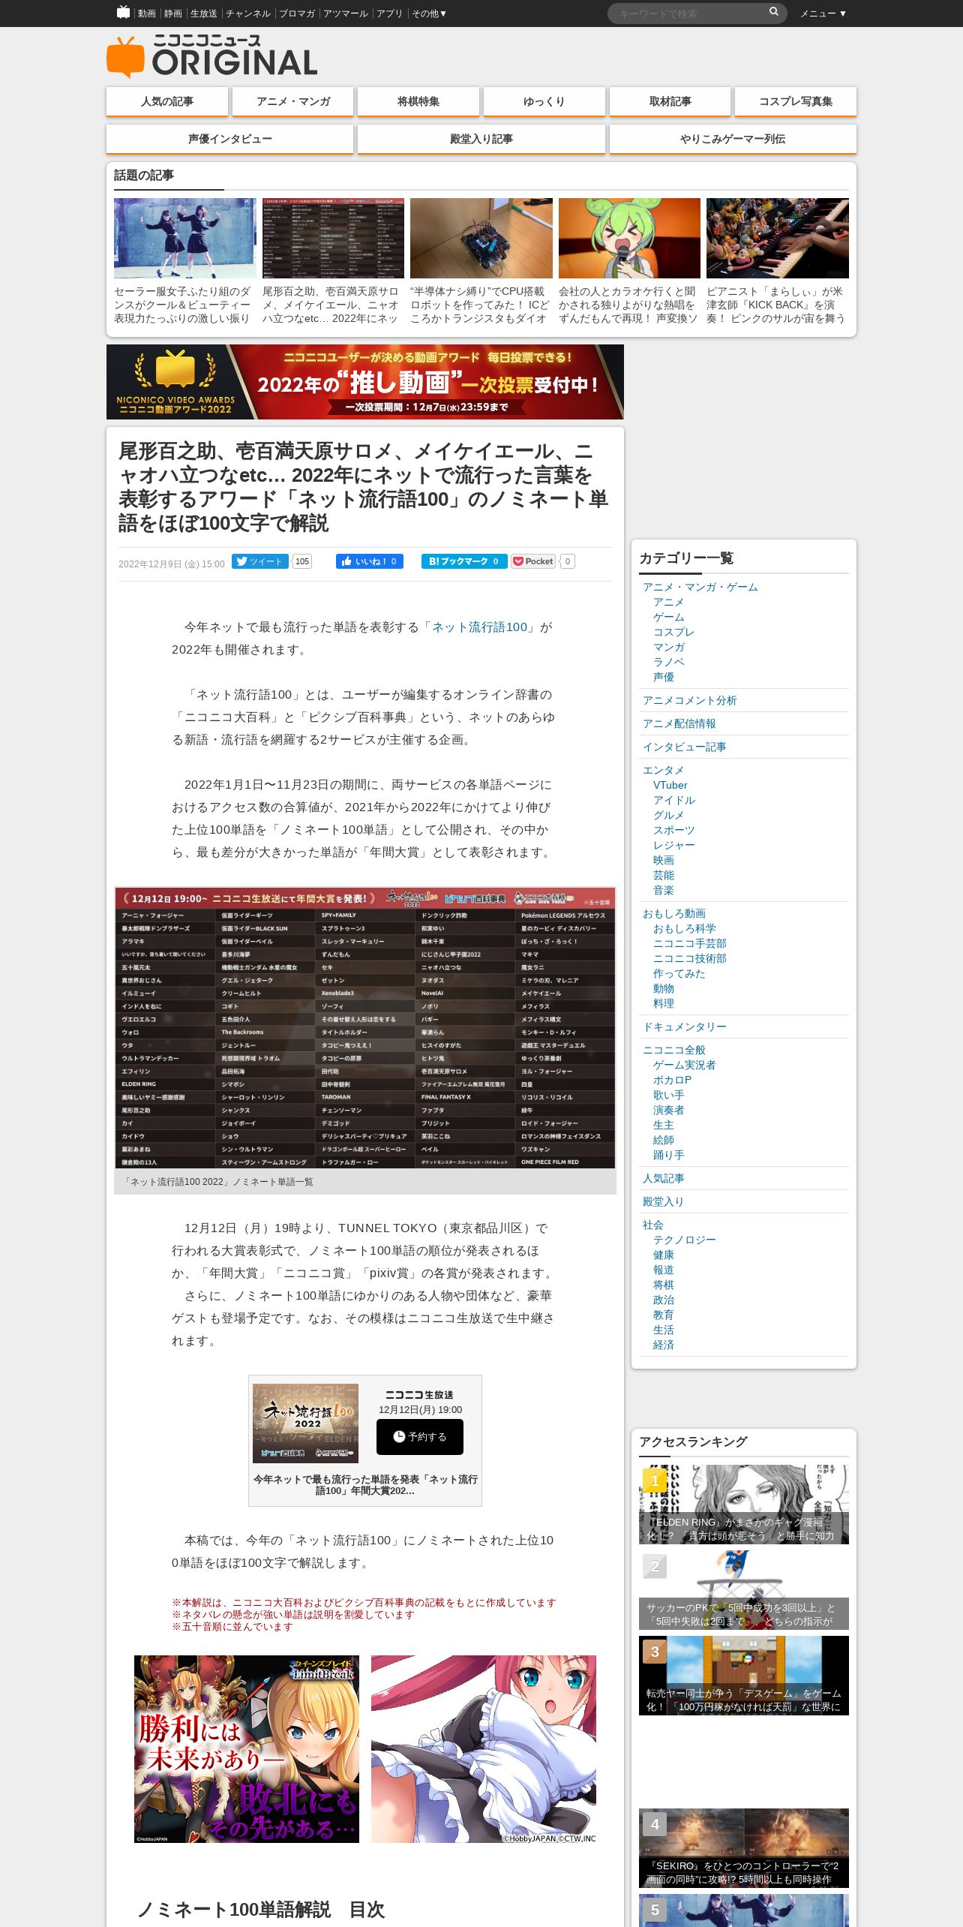Open the 踊り手 category link
Screen dimensions: 963x1927
(x=669, y=1155)
